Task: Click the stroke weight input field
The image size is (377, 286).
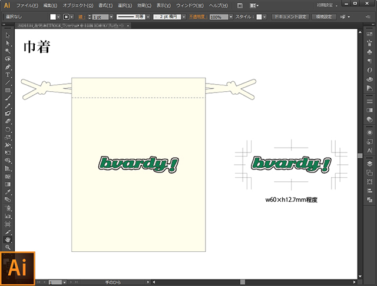Action: click(x=100, y=17)
